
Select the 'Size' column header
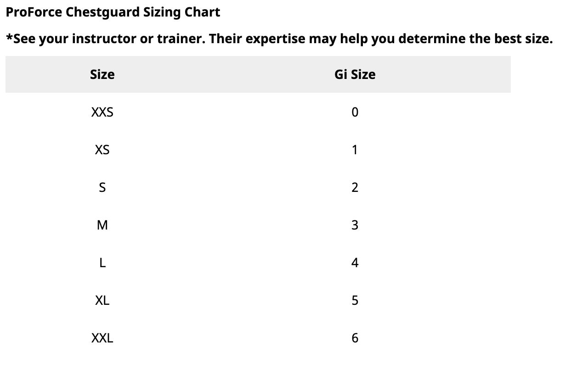[102, 74]
